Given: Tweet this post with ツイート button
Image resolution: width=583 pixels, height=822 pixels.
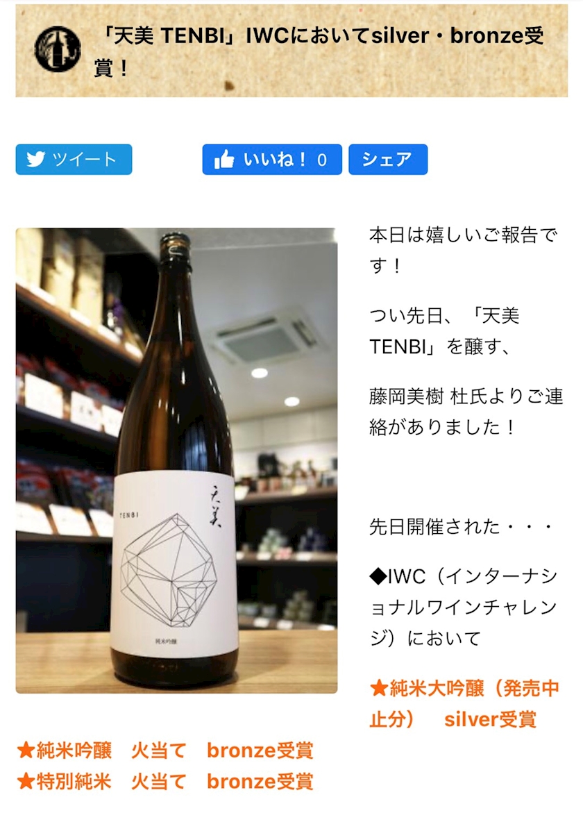Looking at the screenshot, I should pyautogui.click(x=74, y=160).
